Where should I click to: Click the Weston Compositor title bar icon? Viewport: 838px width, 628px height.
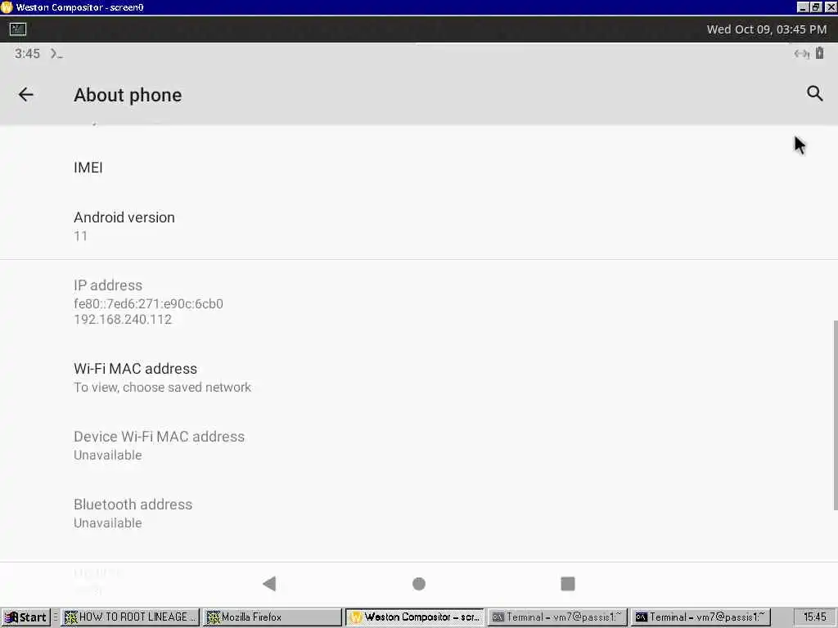click(7, 7)
